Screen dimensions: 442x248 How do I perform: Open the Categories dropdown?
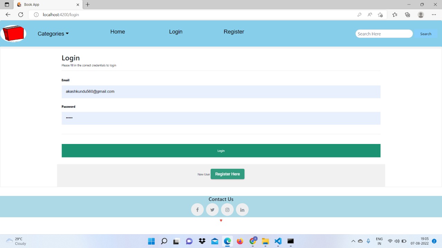53,33
